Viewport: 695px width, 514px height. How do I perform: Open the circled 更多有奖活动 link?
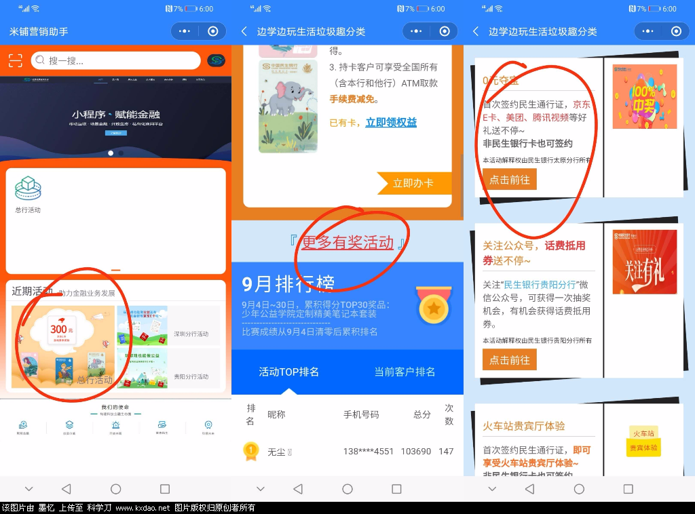tap(349, 243)
